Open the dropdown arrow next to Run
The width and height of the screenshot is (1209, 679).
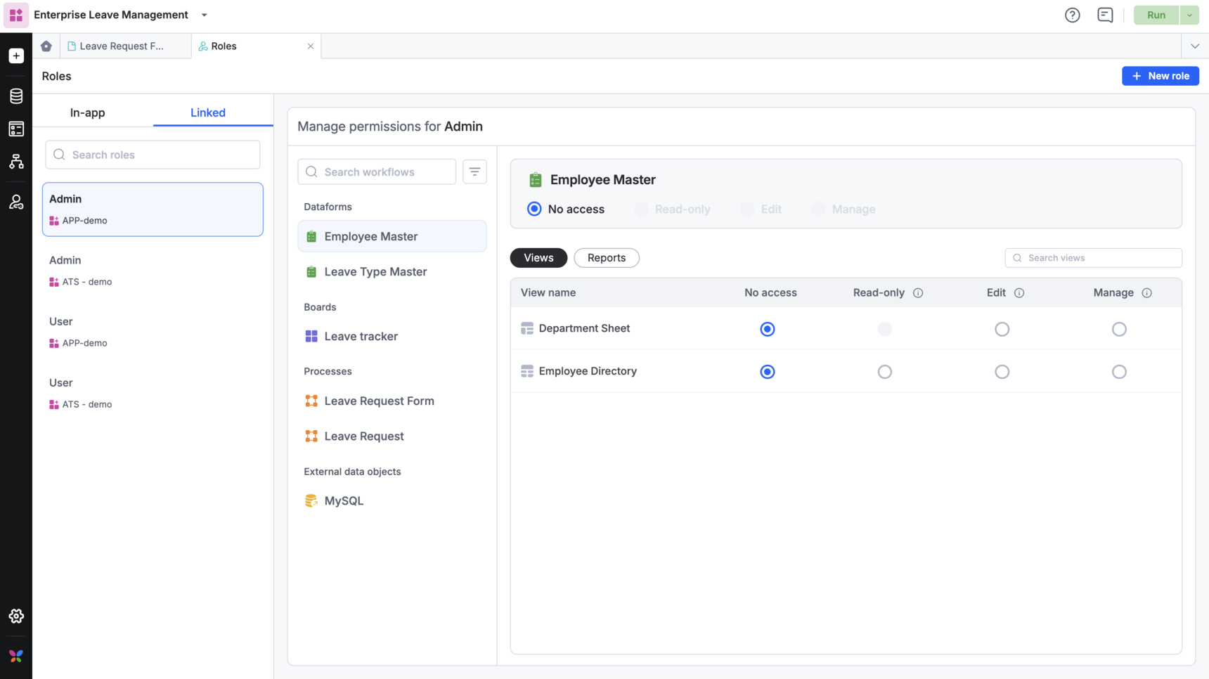(x=1189, y=15)
